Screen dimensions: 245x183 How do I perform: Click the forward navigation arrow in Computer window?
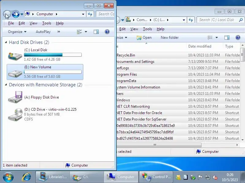[16, 14]
